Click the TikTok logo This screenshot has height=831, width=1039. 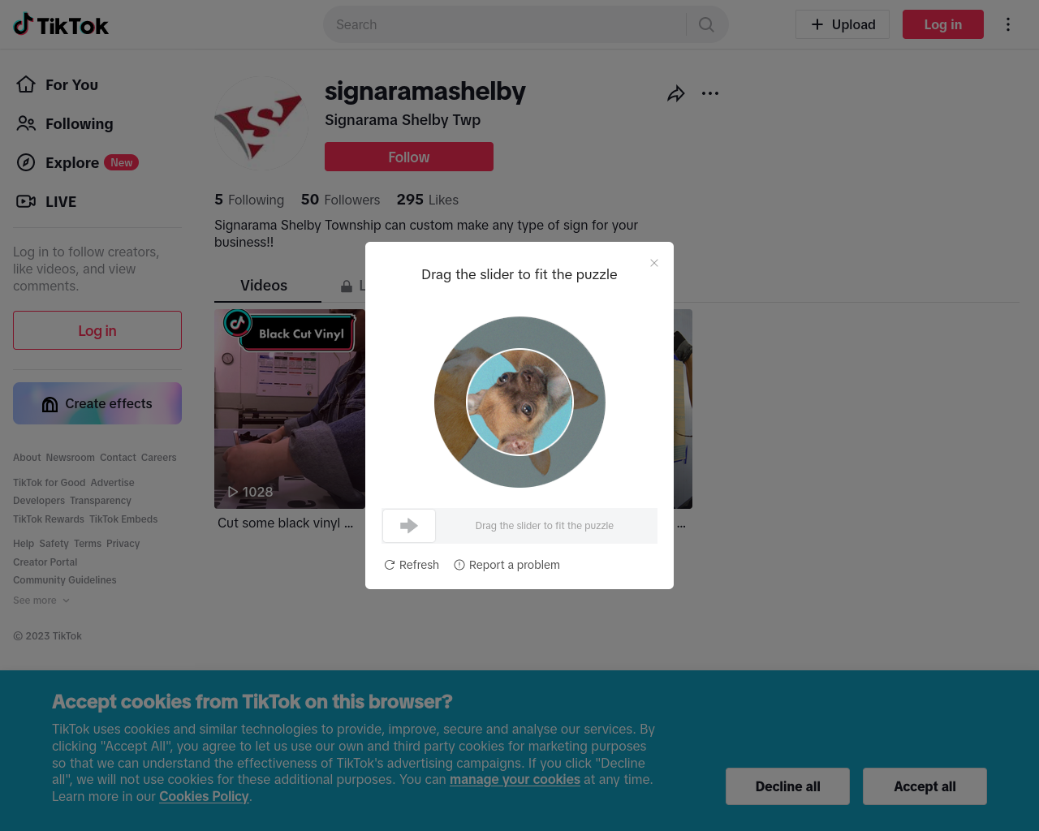click(61, 25)
